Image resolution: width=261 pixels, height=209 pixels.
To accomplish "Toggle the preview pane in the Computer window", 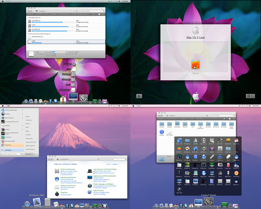I will (x=99, y=14).
